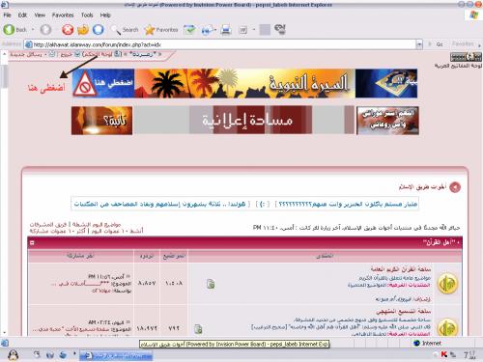The image size is (483, 362).
Task: Open the Favorites menu
Action: tap(63, 15)
